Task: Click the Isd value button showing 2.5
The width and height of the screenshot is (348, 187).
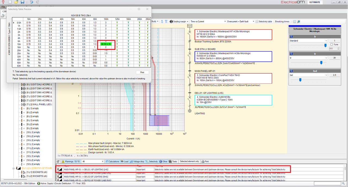Action: 335,75
